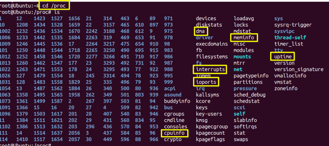Click the kpagecgroup entry

212,126
